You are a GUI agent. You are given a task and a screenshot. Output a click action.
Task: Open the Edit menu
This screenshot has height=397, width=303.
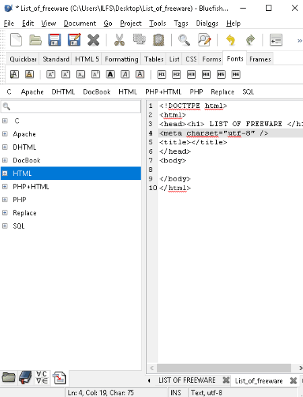(28, 24)
